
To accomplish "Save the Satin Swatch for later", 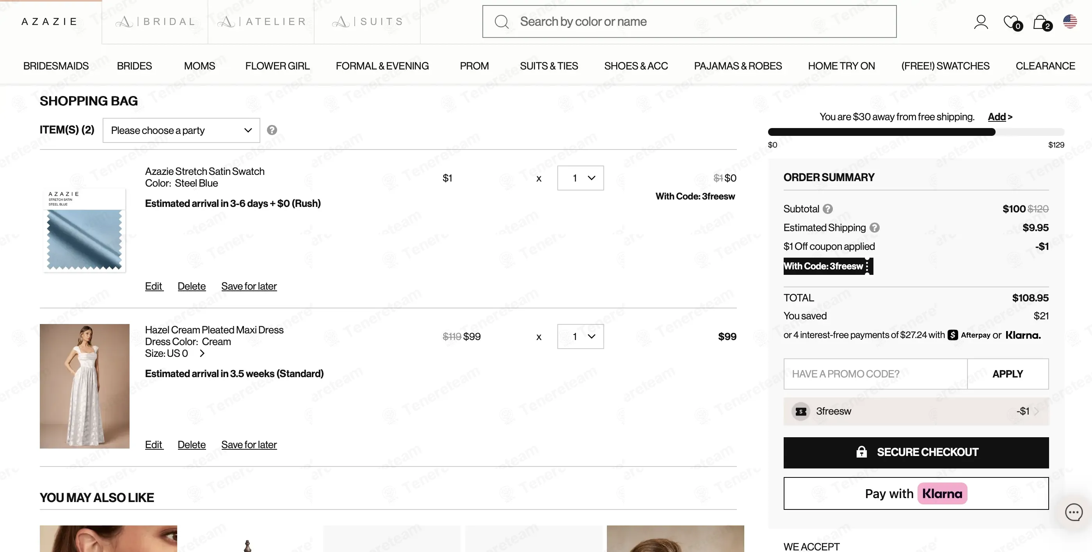I will click(249, 286).
